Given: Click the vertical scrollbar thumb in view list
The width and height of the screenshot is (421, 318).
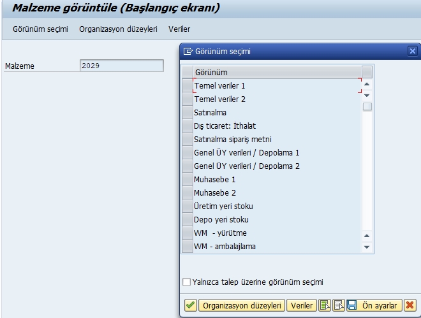Looking at the screenshot, I should tap(367, 106).
